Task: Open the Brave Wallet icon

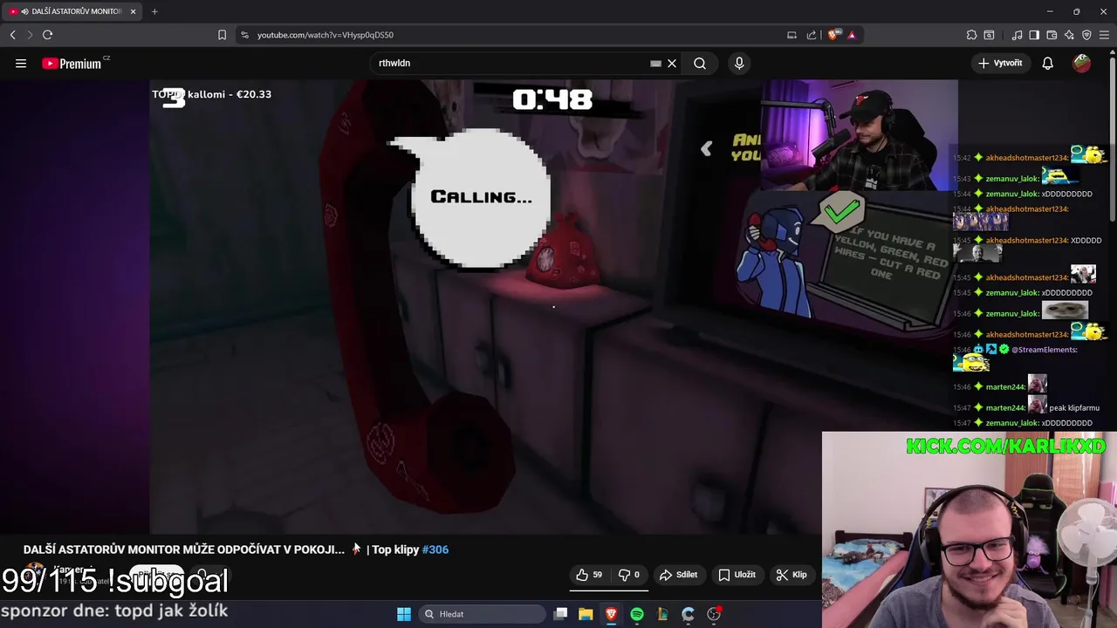Action: click(x=1052, y=35)
